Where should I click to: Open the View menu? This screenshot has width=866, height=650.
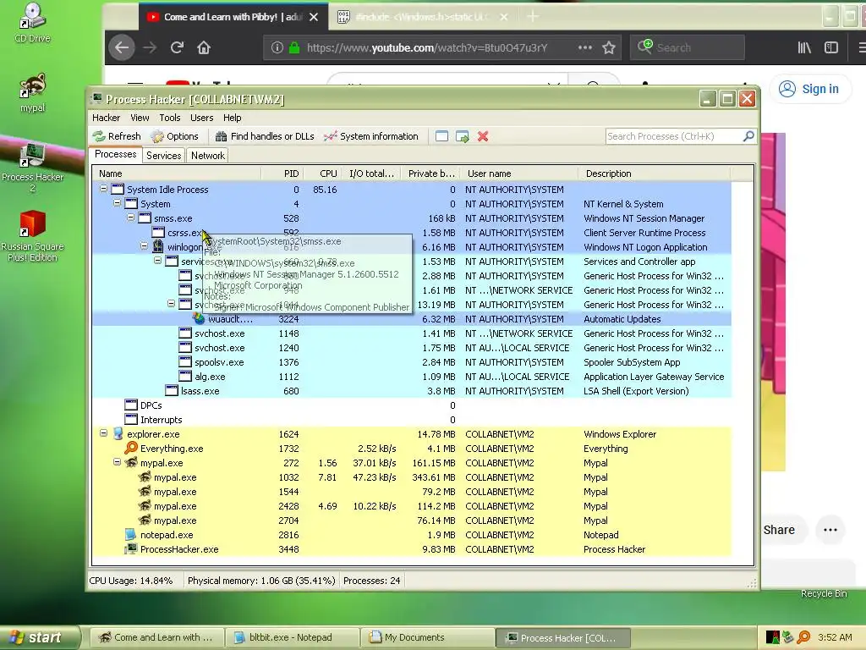pos(140,118)
